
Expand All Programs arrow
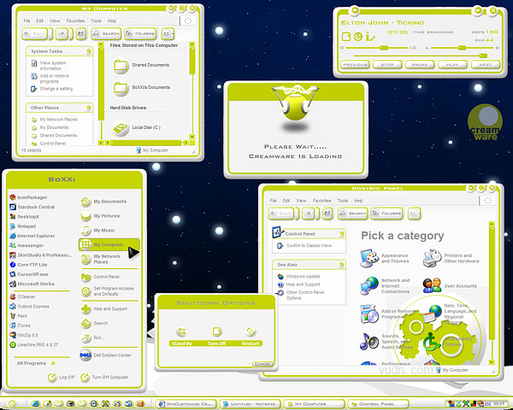pos(53,363)
